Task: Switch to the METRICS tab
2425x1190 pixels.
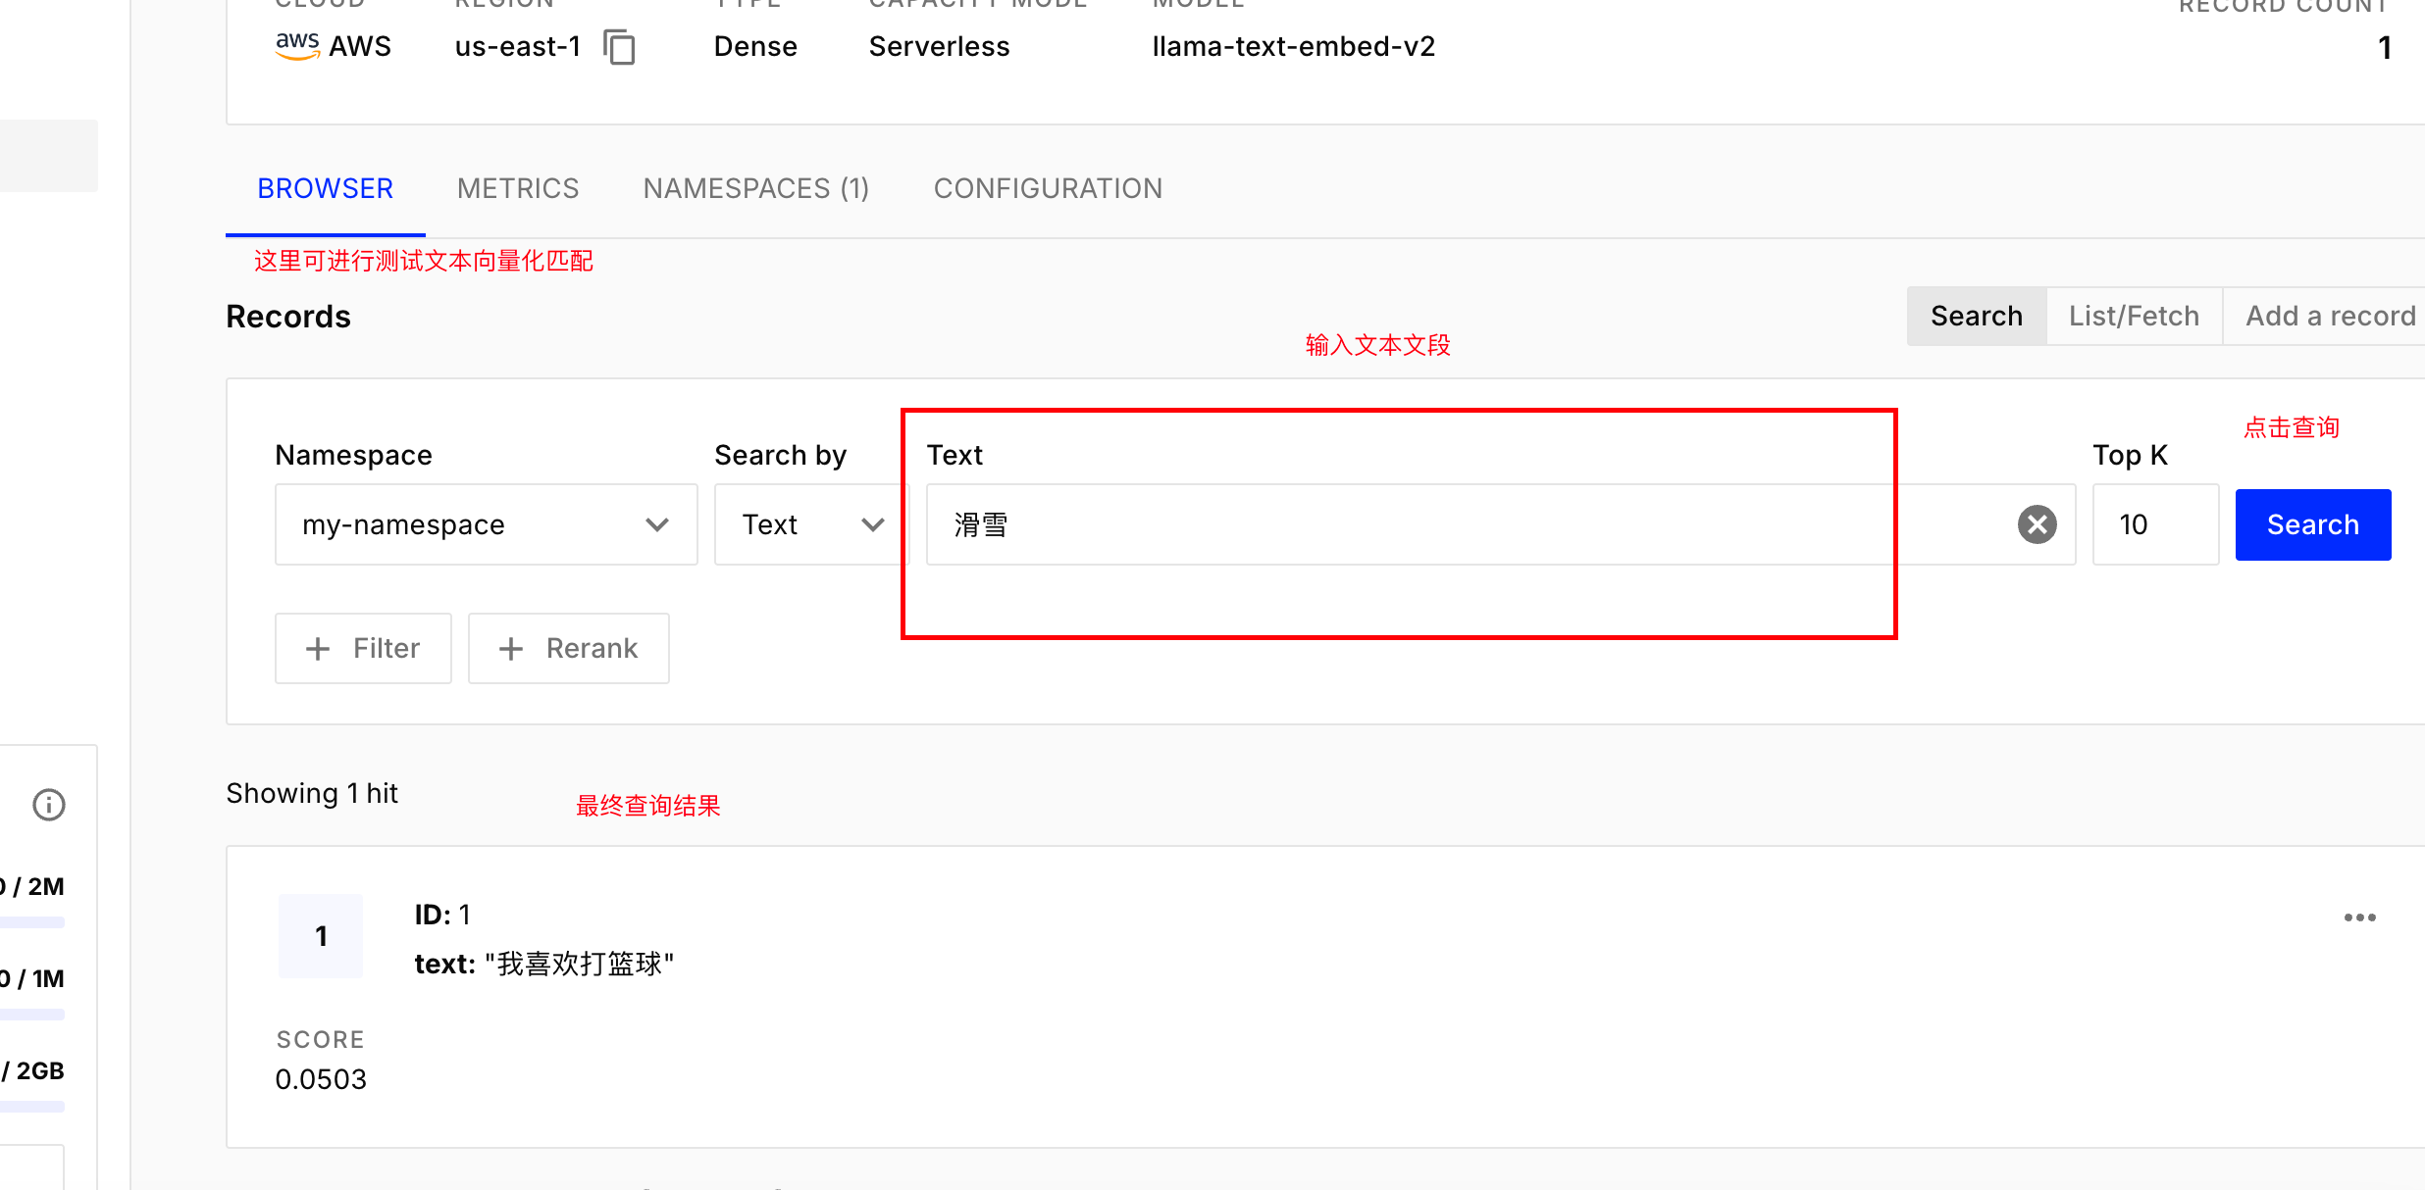Action: (x=518, y=188)
